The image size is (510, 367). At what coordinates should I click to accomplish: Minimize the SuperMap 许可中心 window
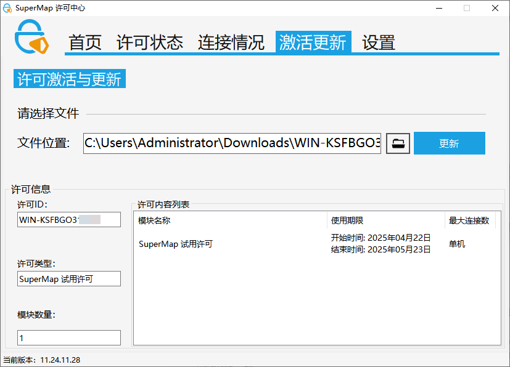(439, 8)
